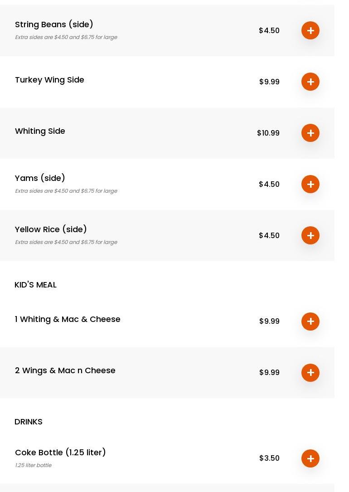Click plus button for Whiting Side
Viewport: 349px width, 492px height.
[x=310, y=133]
